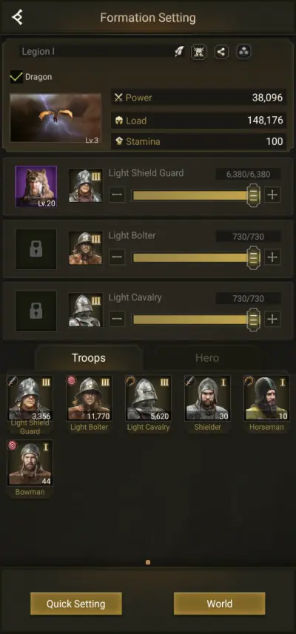Screen dimensions: 296x634
Task: Go back using the top-left arrow icon
Action: click(x=17, y=18)
